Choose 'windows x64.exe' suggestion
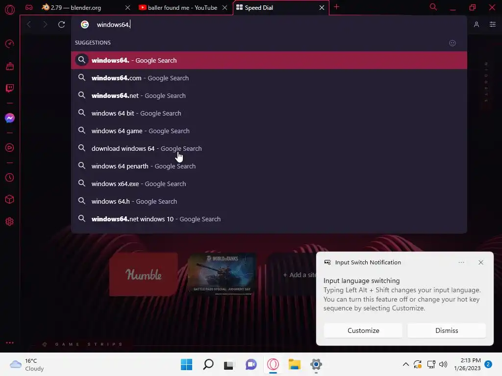Screen dimensions: 502x376 (x=269, y=184)
